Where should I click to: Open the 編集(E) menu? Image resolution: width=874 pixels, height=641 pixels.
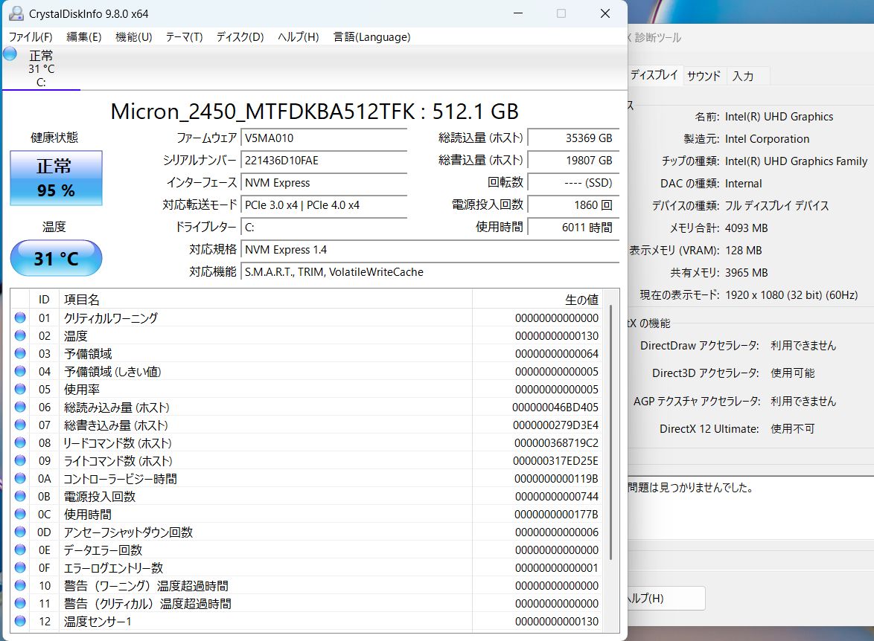point(83,36)
